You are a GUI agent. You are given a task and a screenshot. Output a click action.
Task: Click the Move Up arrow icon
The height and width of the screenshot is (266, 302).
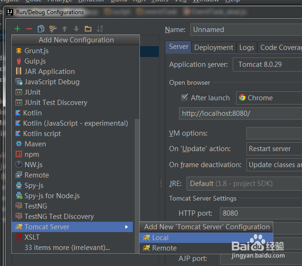coord(65,29)
